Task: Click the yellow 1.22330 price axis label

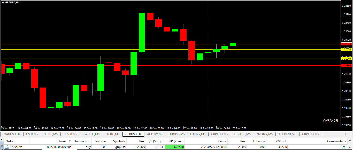Action: pyautogui.click(x=347, y=49)
